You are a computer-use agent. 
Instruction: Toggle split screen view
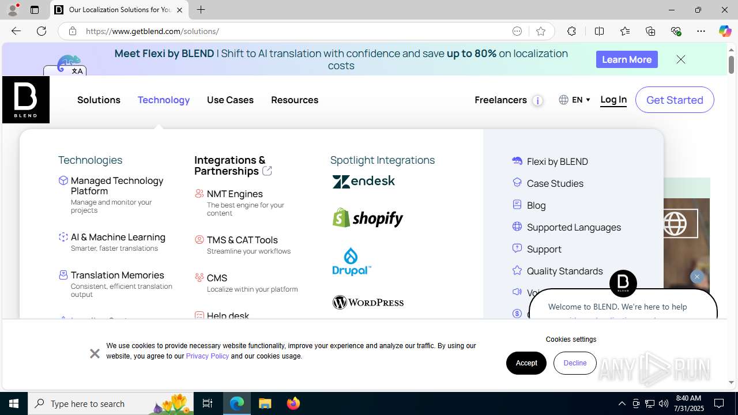coord(599,31)
